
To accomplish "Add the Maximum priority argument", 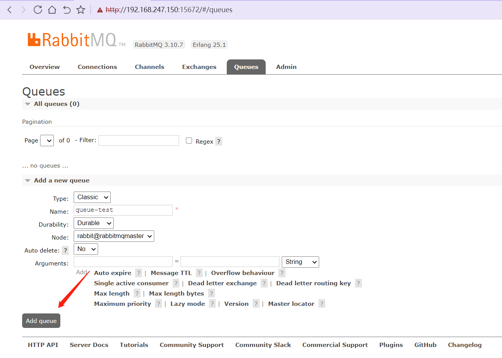I will coord(123,304).
